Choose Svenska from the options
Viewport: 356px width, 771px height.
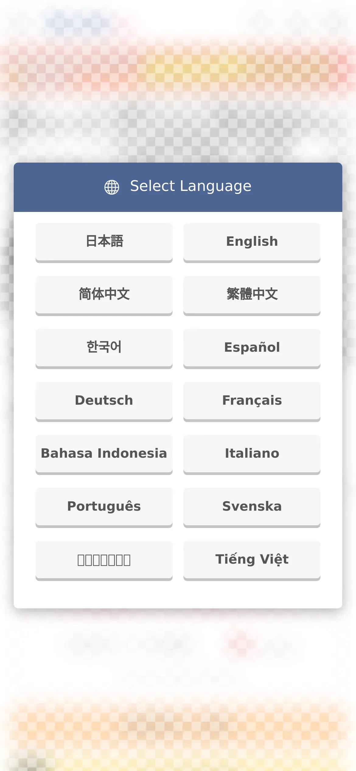click(252, 508)
